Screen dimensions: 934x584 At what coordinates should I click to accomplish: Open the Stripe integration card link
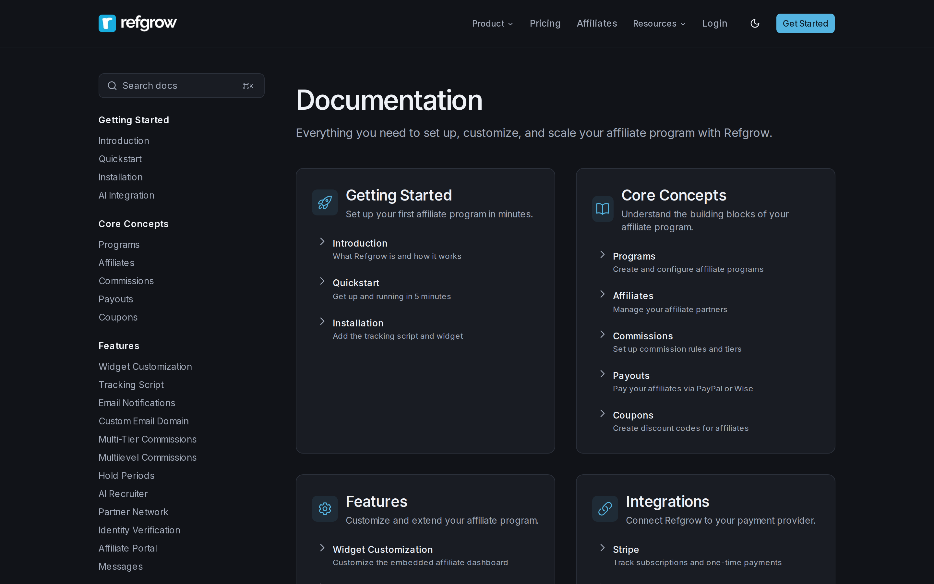[626, 550]
